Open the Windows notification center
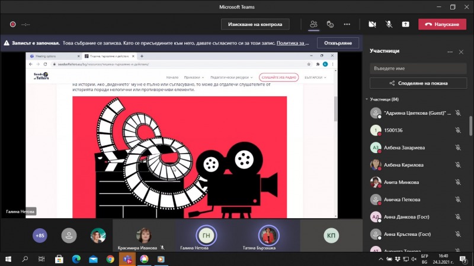 pos(463,259)
